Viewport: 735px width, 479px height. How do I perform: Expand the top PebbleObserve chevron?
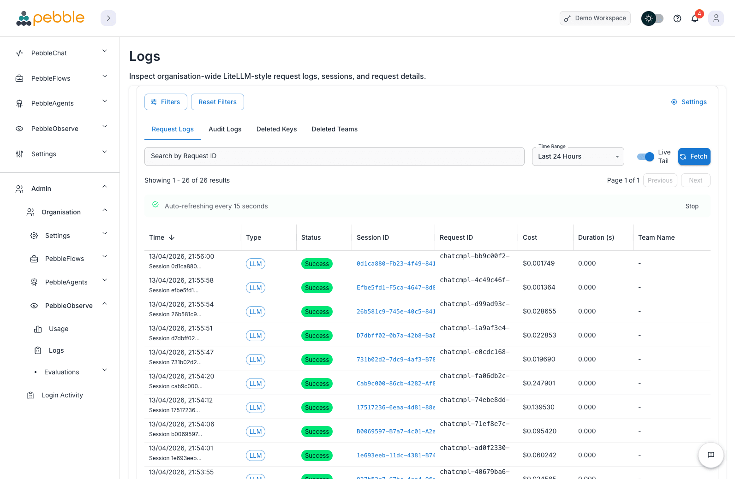(x=105, y=126)
